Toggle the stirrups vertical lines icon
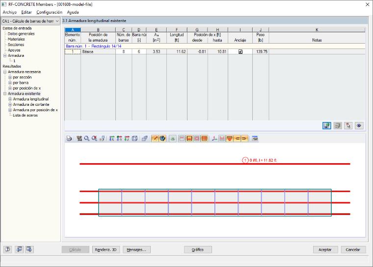This screenshot has width=373, height=267. 204,138
